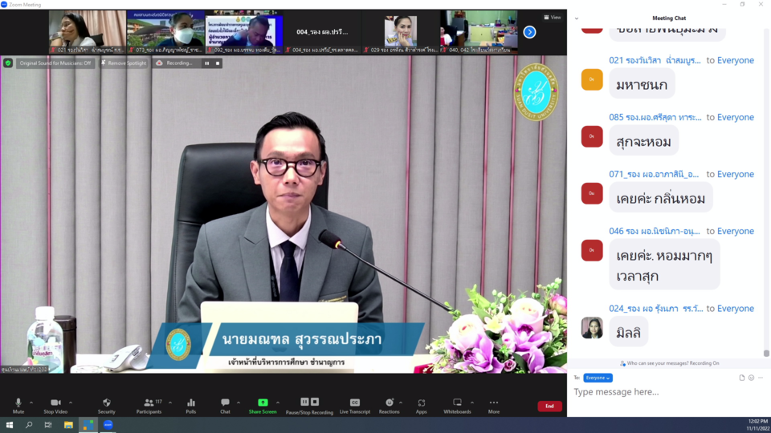Stop recording via top indicator stop button
Image resolution: width=771 pixels, height=433 pixels.
click(218, 63)
